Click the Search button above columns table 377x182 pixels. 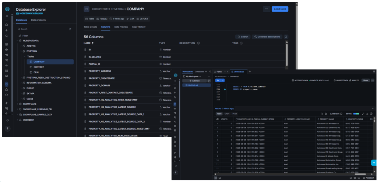point(243,37)
